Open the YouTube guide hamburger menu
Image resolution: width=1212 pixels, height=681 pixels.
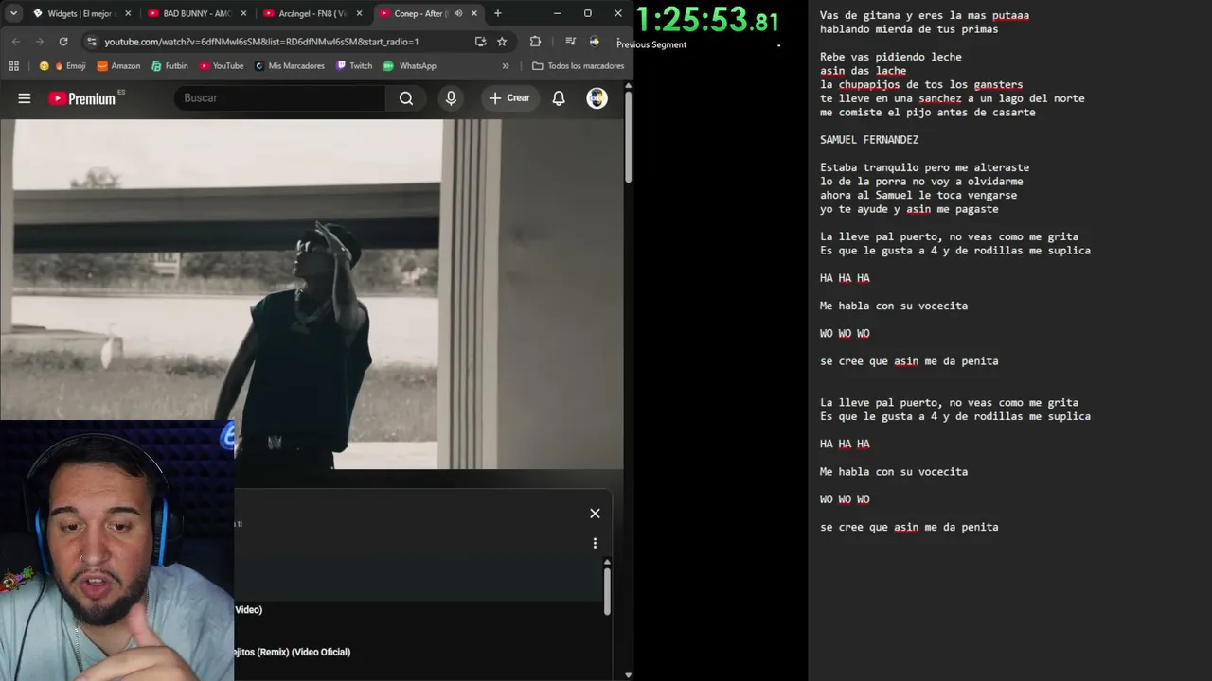pos(25,98)
